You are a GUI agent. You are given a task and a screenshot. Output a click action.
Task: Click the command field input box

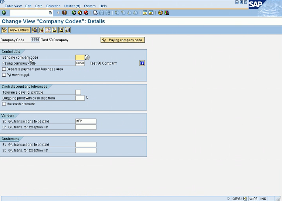[30, 13]
